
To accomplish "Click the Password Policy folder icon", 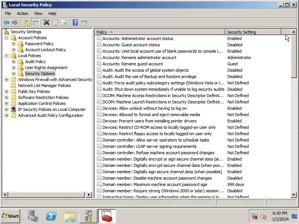I will (21, 44).
